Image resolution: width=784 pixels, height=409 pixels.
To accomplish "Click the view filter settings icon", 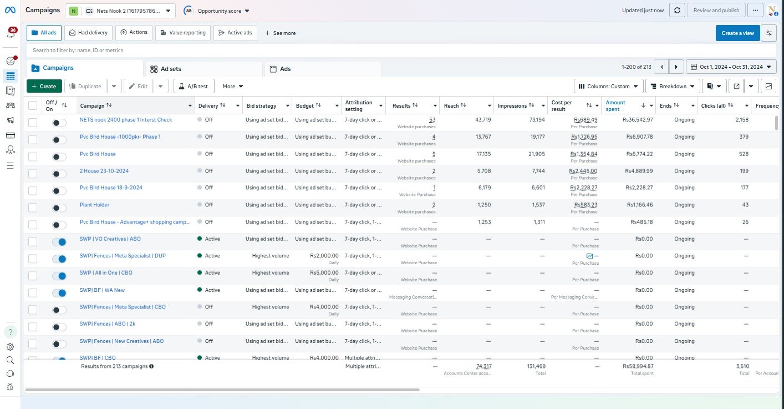I will tap(768, 33).
